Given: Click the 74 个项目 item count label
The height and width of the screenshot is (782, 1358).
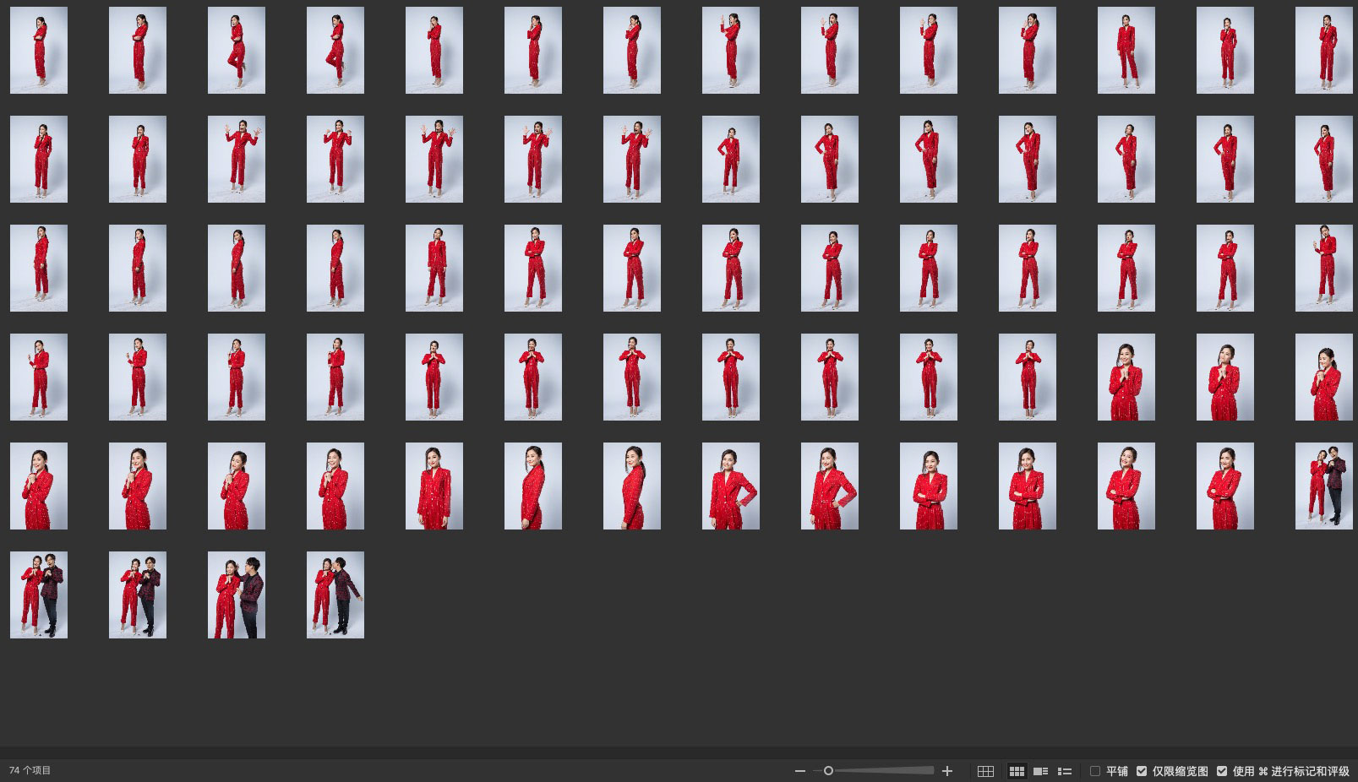Looking at the screenshot, I should (30, 770).
